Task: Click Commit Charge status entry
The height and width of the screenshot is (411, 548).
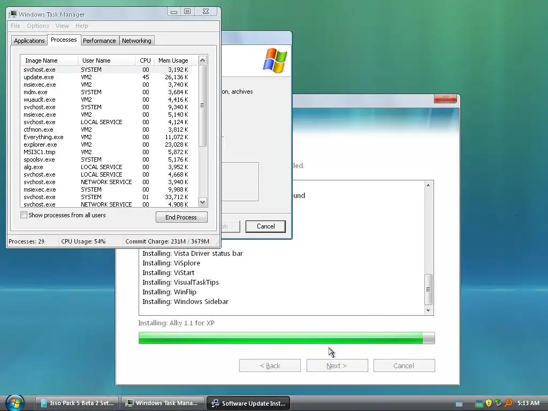Action: coord(167,241)
